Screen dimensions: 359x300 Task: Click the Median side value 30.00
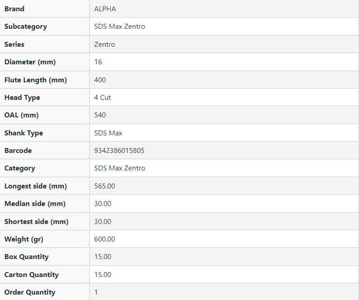pos(103,204)
